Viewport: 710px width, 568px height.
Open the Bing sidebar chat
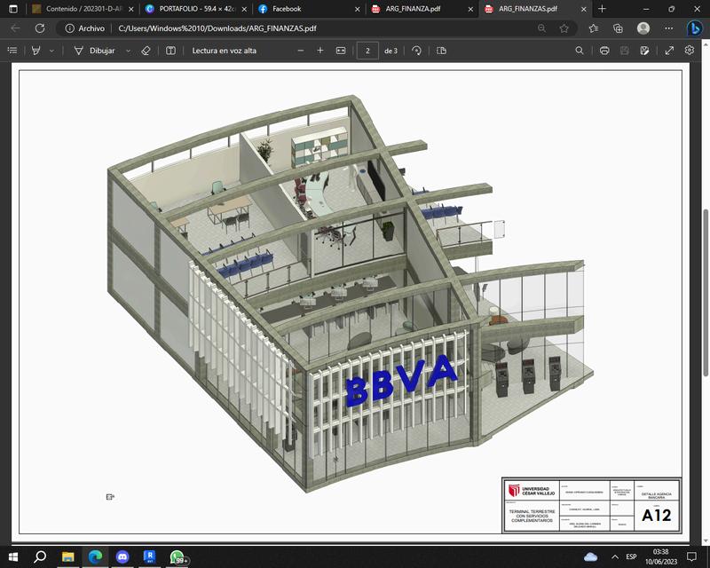click(695, 28)
